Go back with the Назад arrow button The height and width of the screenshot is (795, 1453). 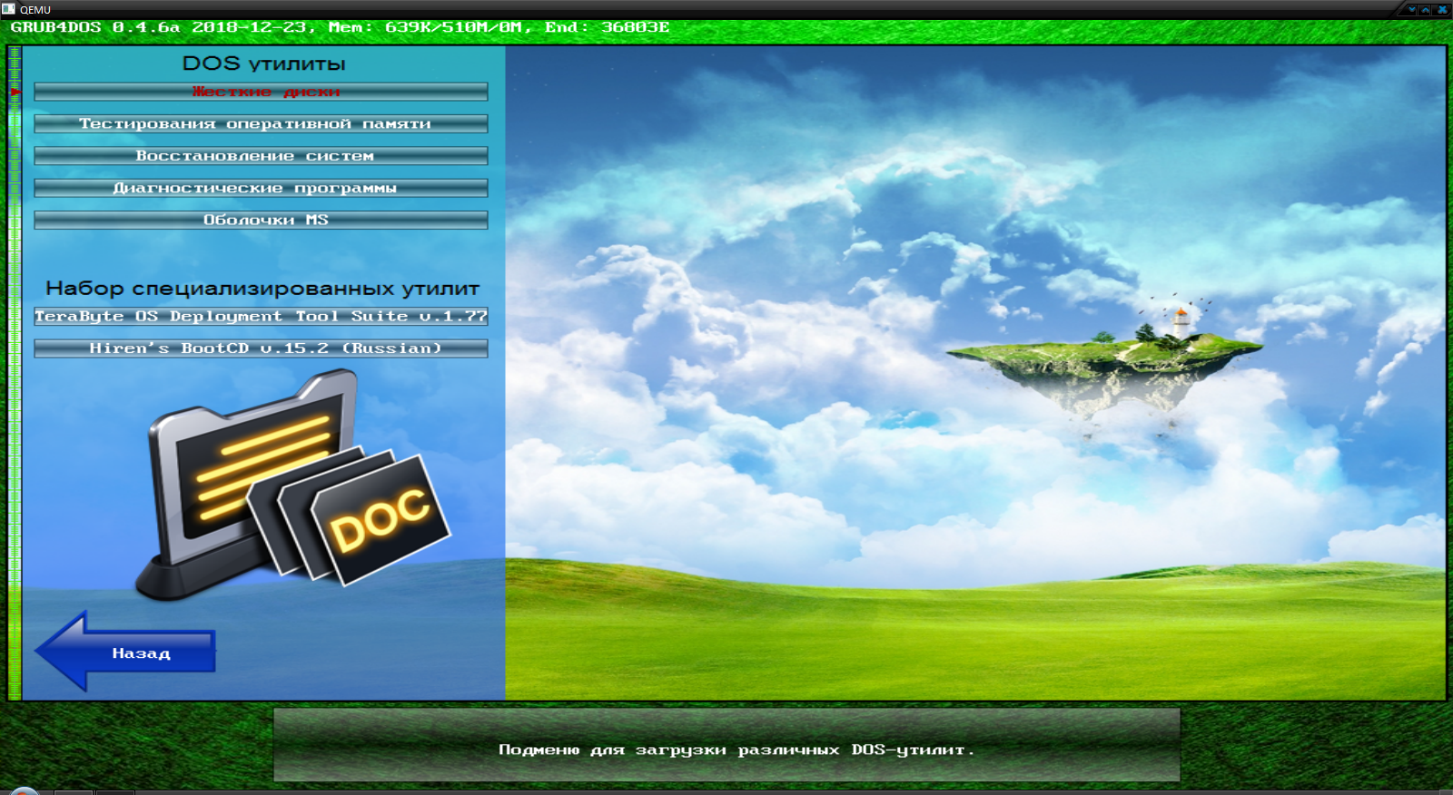coord(125,652)
